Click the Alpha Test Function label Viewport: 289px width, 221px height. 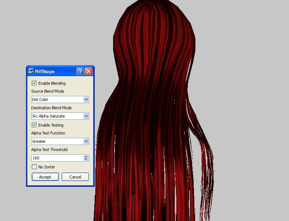coord(48,133)
